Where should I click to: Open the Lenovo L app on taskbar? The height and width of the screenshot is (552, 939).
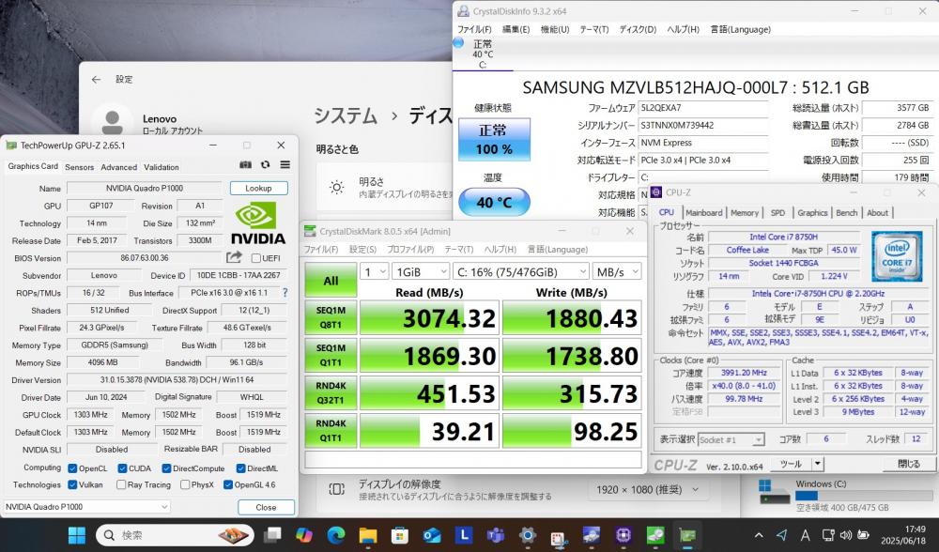point(464,535)
